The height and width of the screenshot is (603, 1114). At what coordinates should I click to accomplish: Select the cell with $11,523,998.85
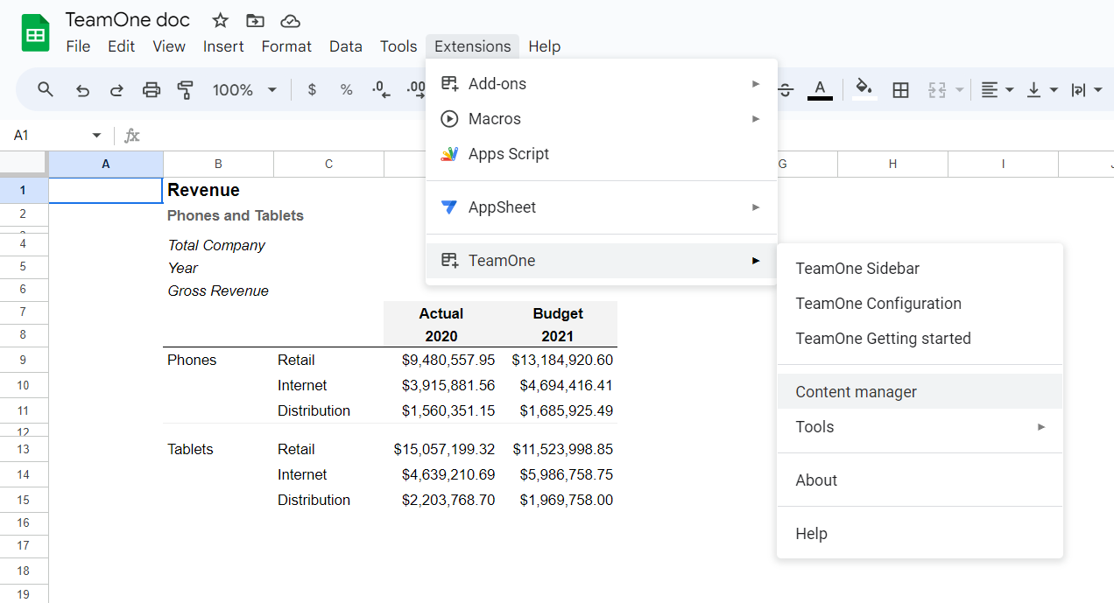558,449
